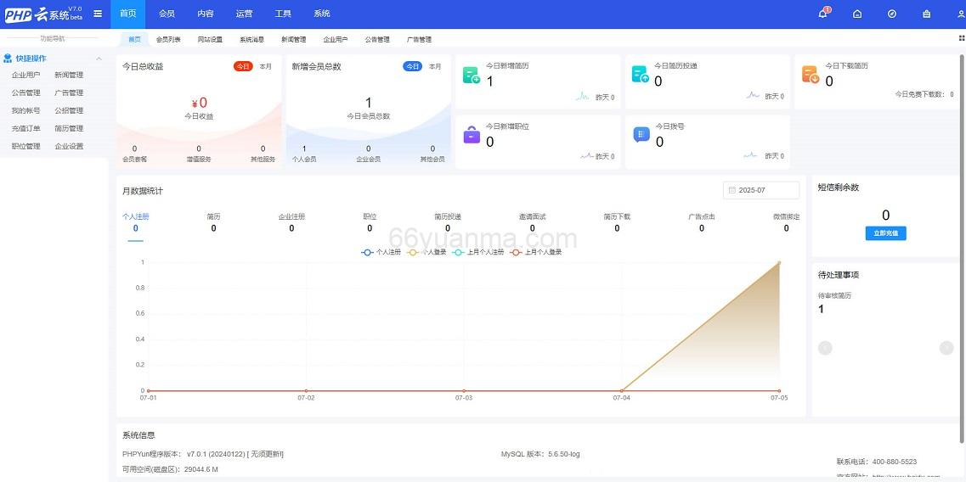Toggle 上月个人登录 legend series
966x482 pixels.
pos(535,252)
